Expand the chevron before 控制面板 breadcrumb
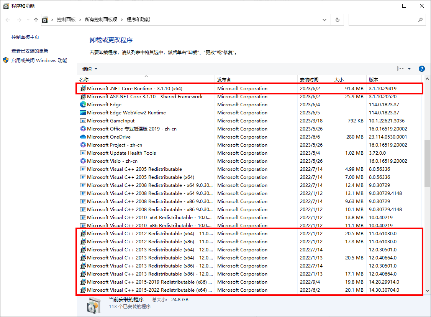 [52, 20]
